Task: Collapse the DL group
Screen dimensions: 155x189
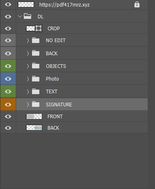Action: tap(20, 16)
